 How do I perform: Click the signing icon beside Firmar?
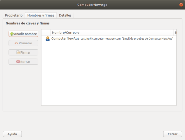[18, 52]
